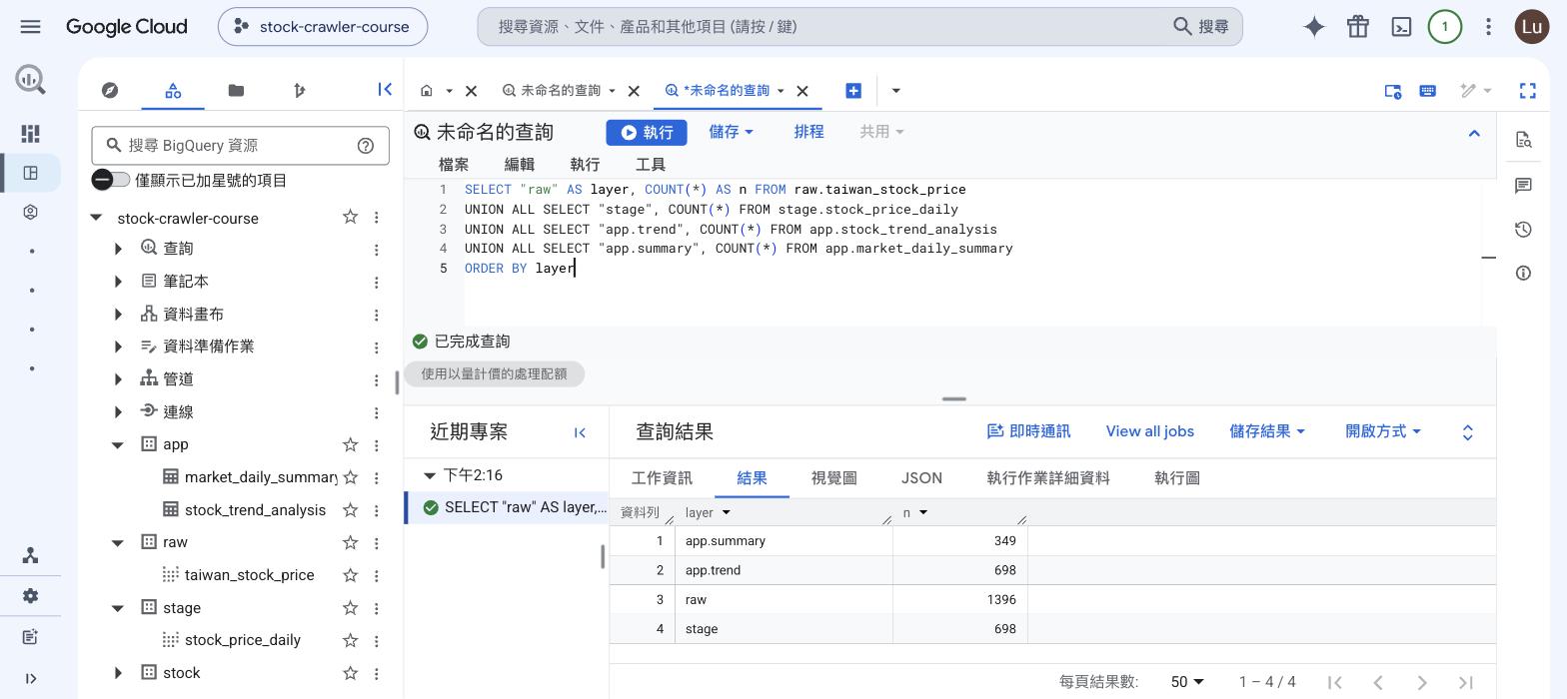Switch to the 執行圖 tab
The image size is (1567, 699).
click(1177, 478)
